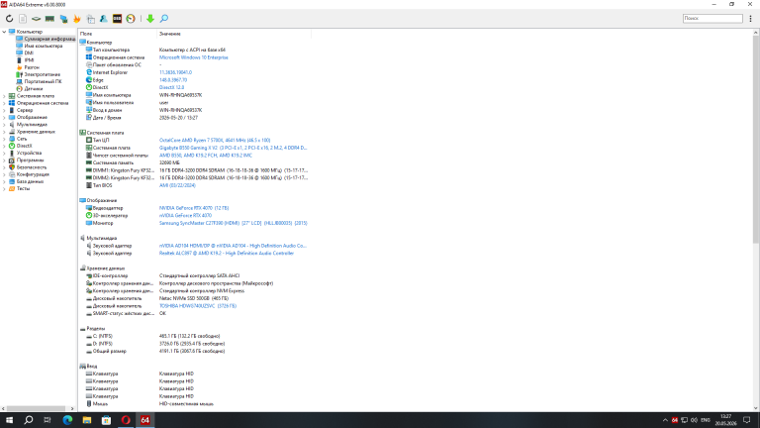The width and height of the screenshot is (760, 428).
Task: Open Microsoft Edge from taskbar
Action: 67,420
